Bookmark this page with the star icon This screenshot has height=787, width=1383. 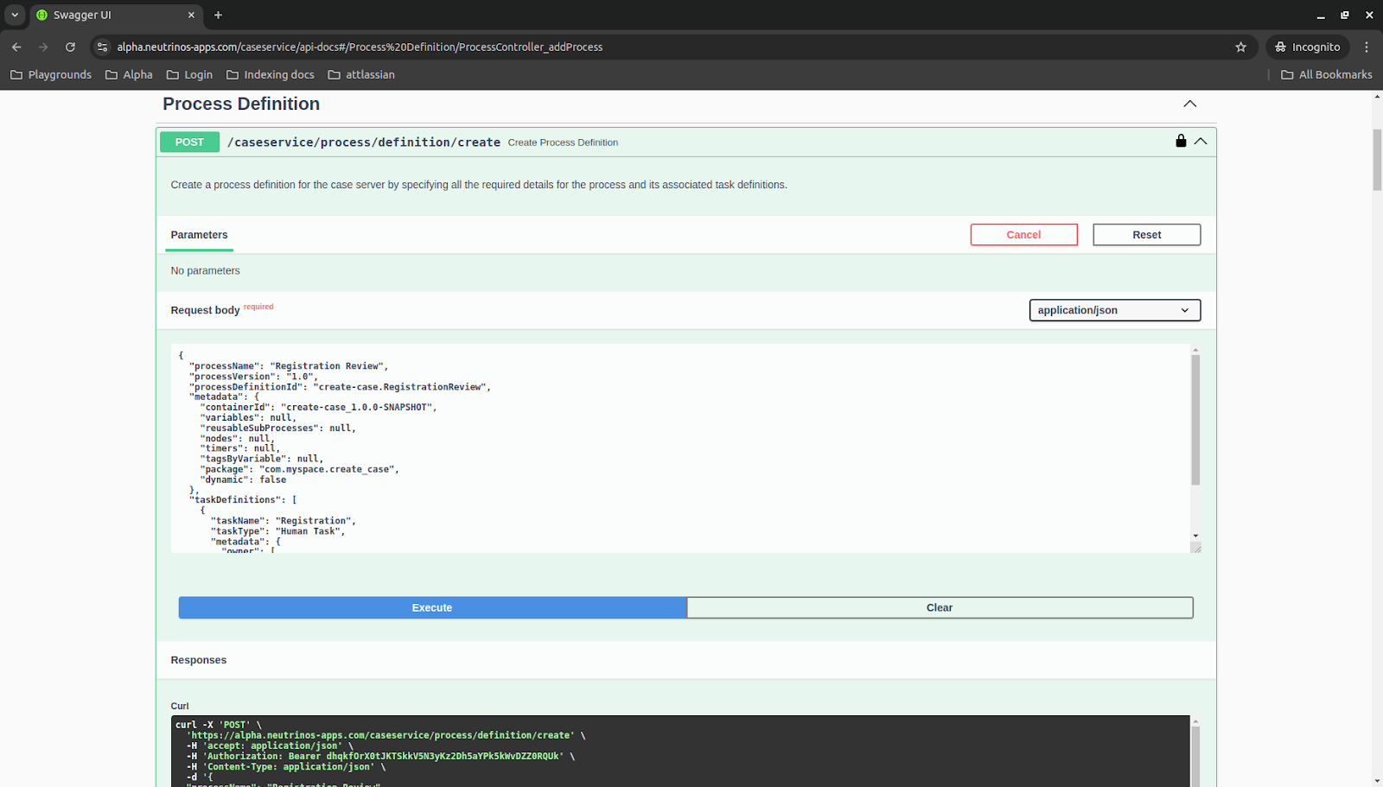tap(1240, 47)
